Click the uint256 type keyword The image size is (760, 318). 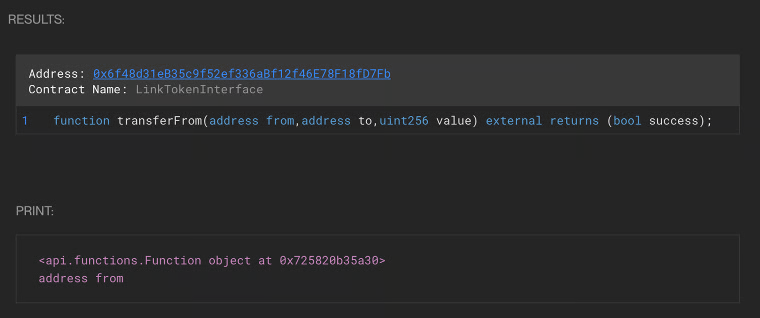pos(403,121)
